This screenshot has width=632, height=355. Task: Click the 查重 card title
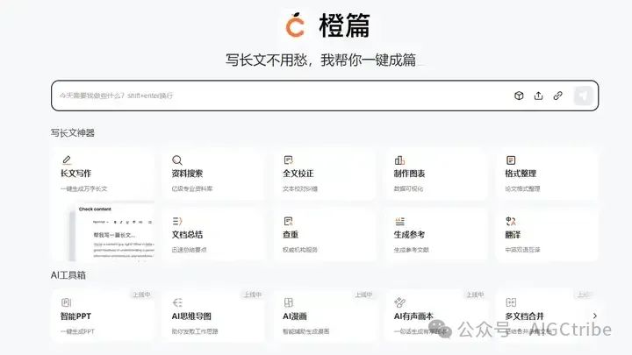coord(291,235)
